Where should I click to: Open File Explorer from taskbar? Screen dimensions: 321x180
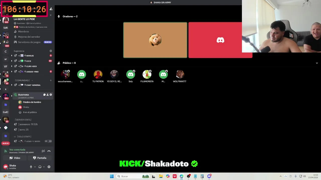161,176
